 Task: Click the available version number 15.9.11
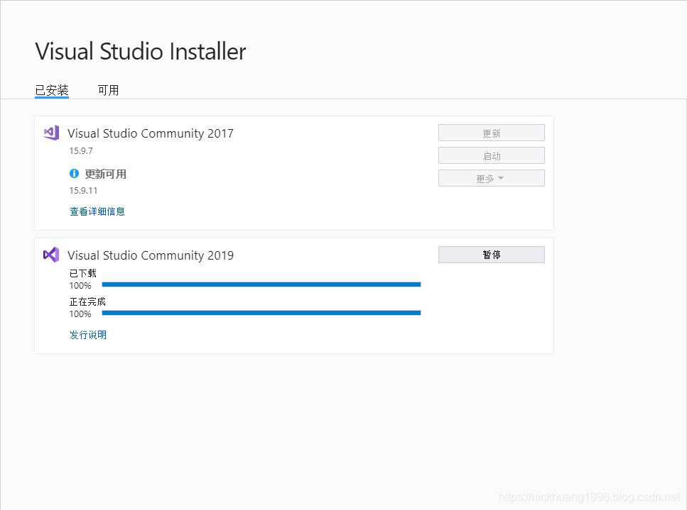pos(83,191)
